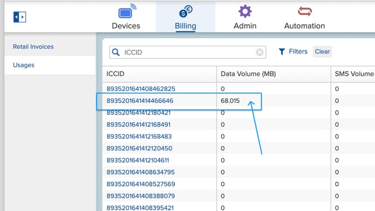Open ICCID 8935201641408634795
Image resolution: width=375 pixels, height=211 pixels.
click(141, 172)
